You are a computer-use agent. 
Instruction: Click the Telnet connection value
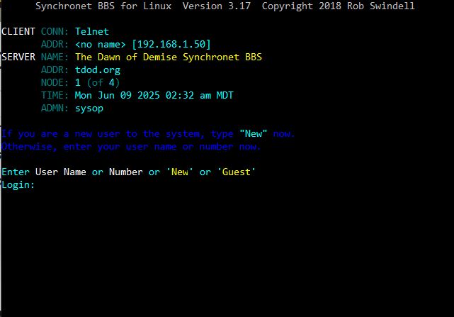[x=92, y=31]
